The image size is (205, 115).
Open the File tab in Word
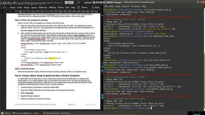pos(4,8)
